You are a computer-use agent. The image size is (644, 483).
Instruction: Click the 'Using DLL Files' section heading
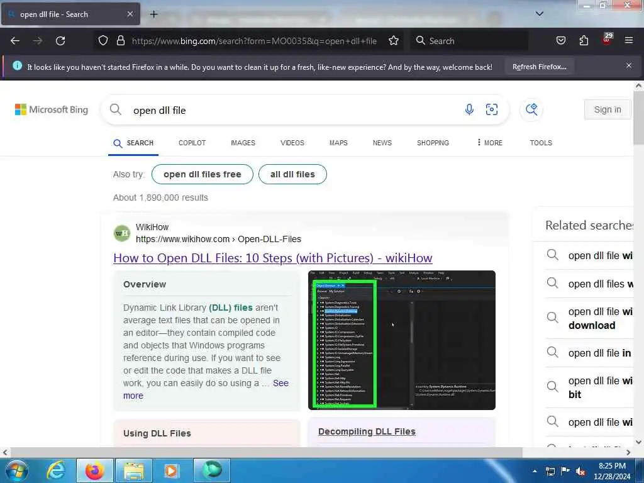(157, 433)
